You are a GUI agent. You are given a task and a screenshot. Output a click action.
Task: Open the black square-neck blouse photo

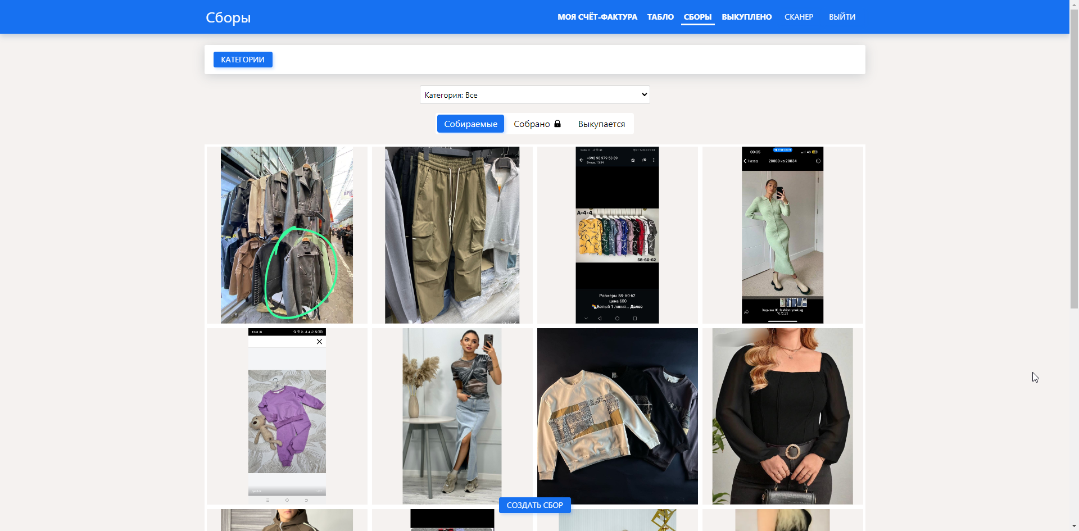pos(783,416)
